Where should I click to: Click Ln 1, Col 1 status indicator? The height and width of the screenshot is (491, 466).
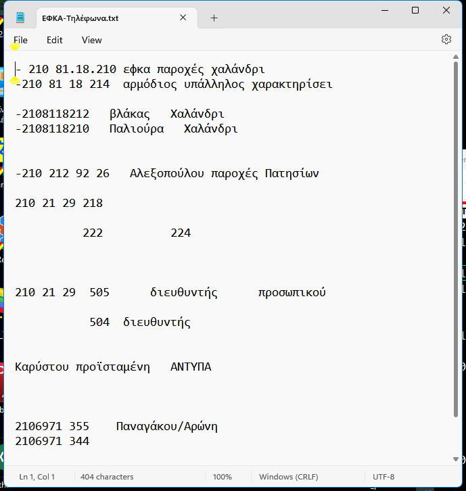[x=37, y=477]
